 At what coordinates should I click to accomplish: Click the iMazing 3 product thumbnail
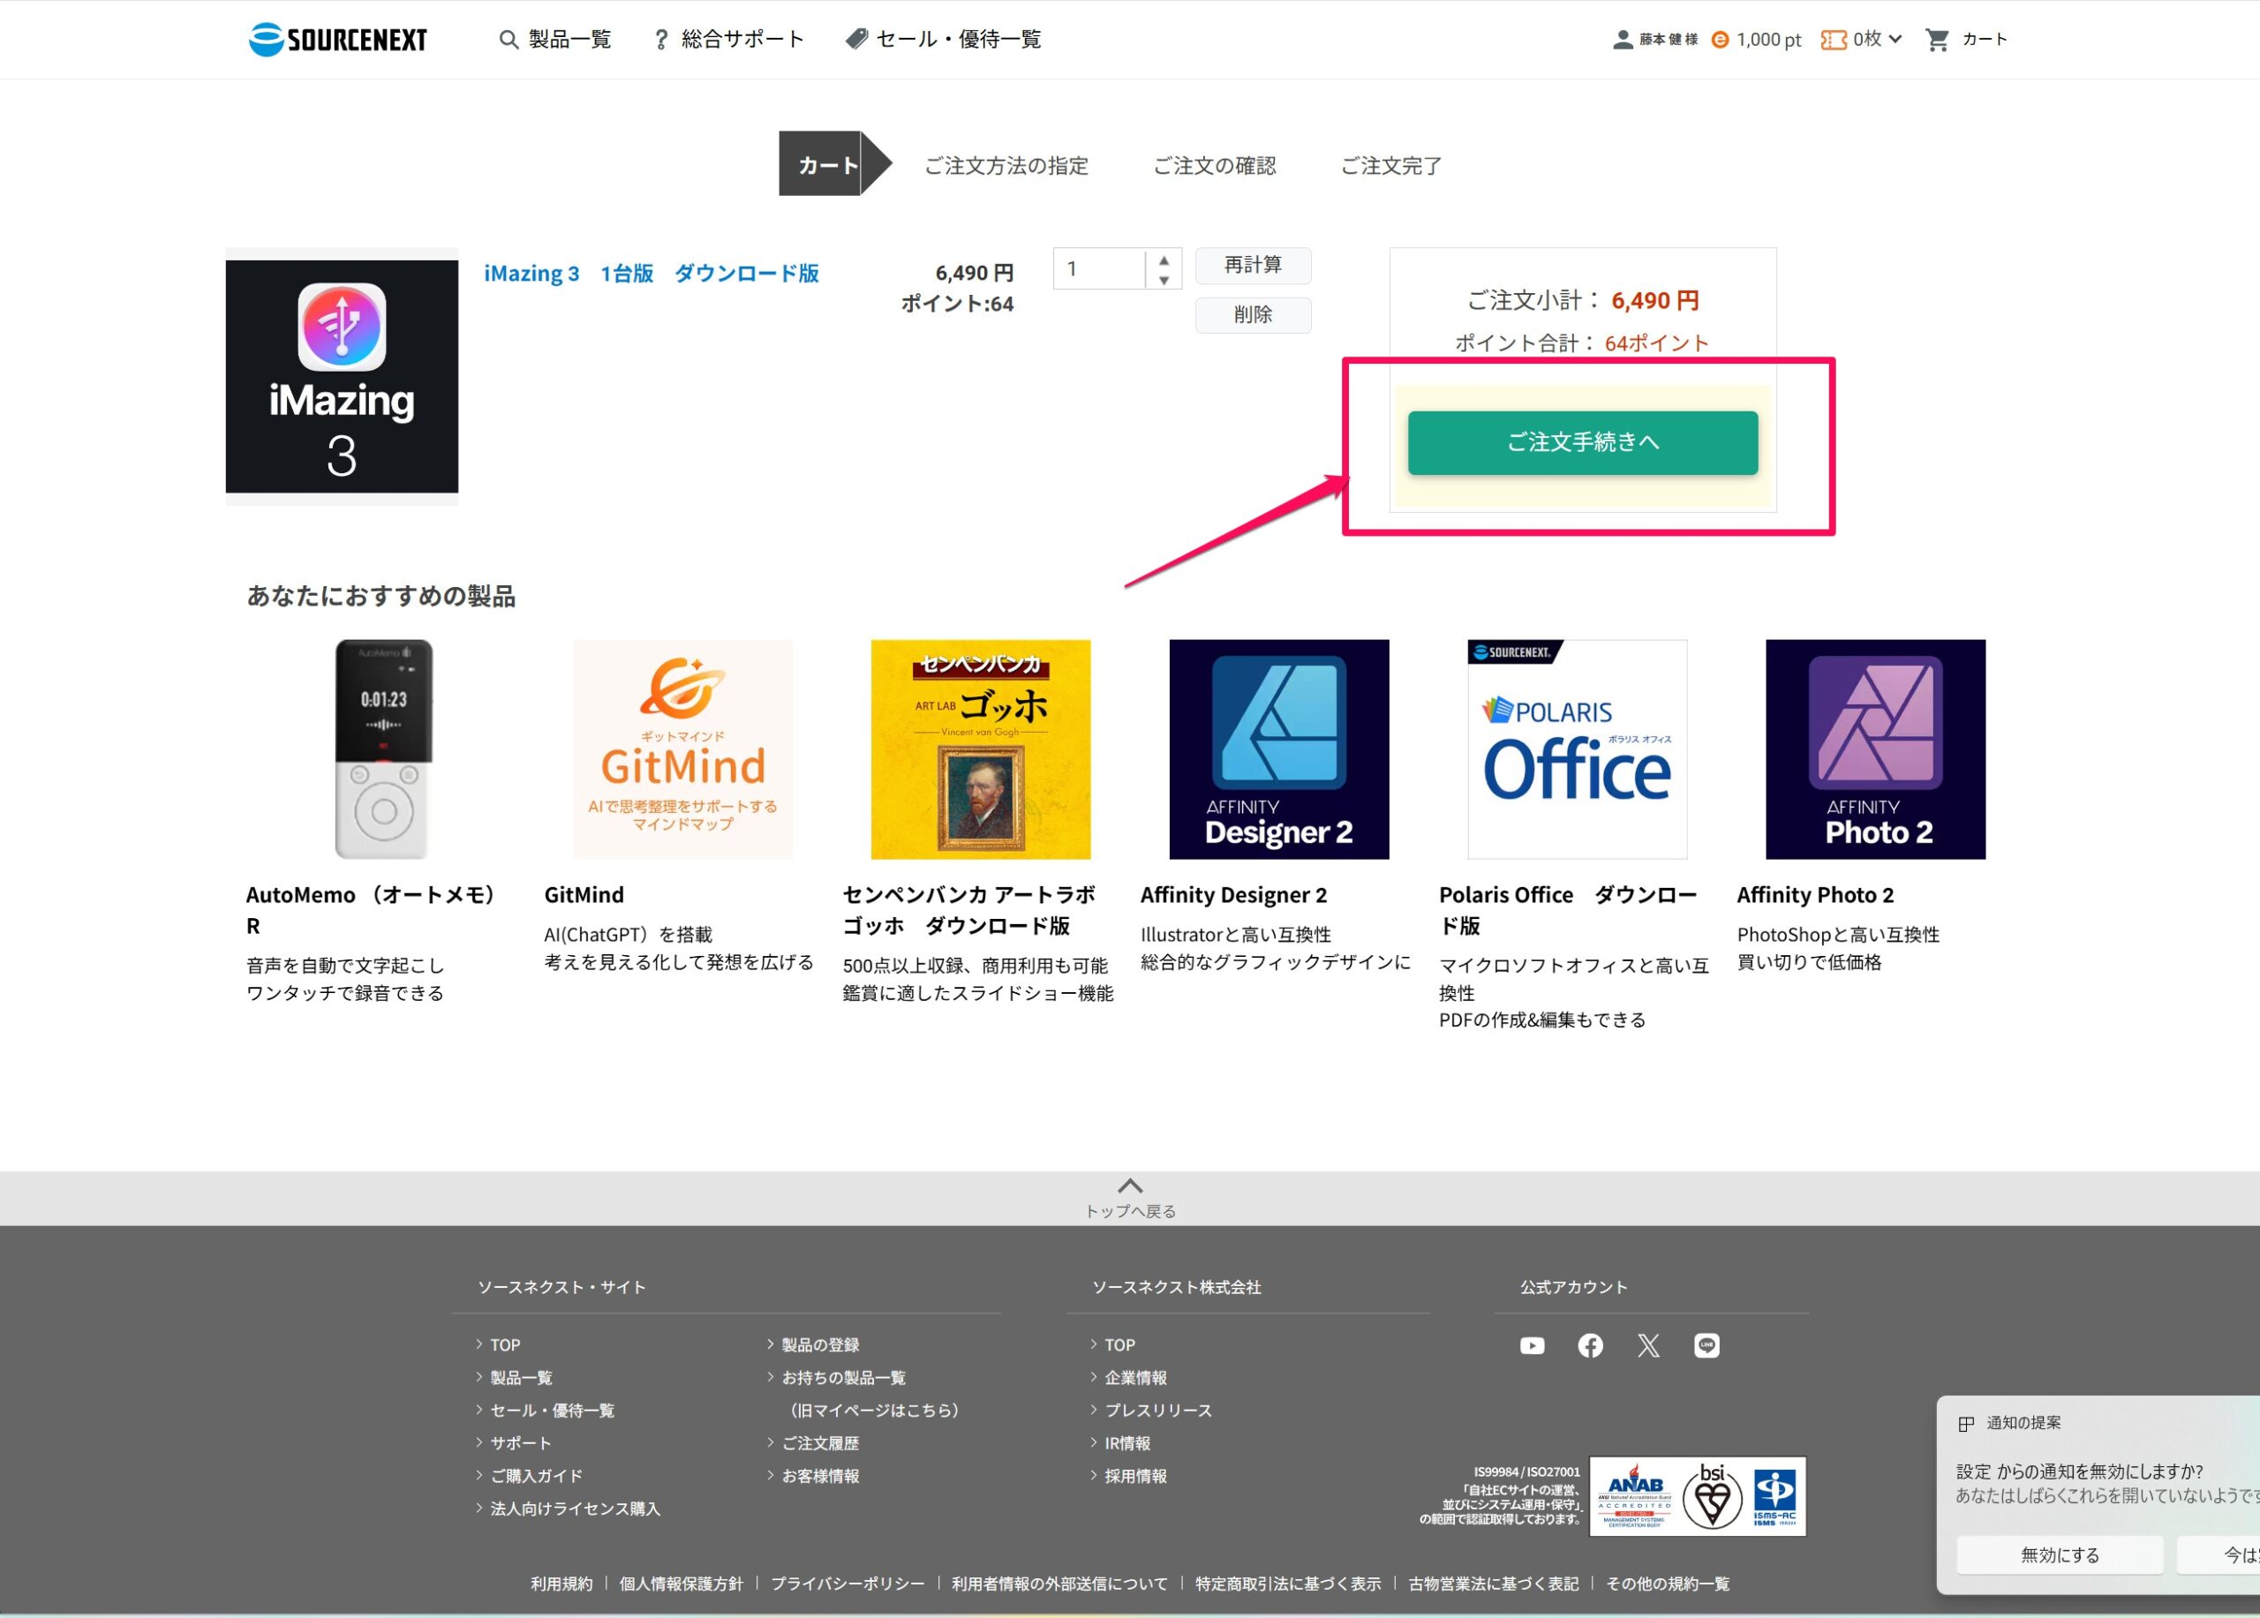click(342, 377)
